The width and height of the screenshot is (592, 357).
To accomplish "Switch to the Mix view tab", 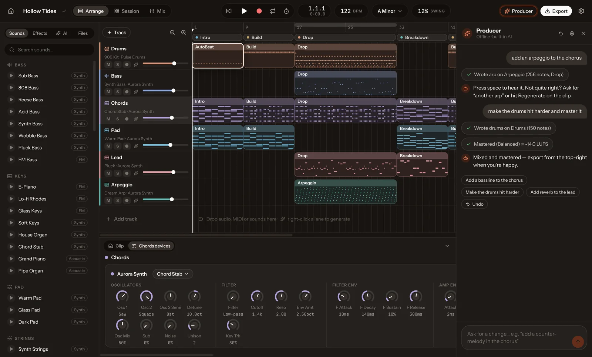I will pyautogui.click(x=157, y=11).
